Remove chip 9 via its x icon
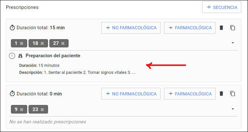 [x=22, y=109]
